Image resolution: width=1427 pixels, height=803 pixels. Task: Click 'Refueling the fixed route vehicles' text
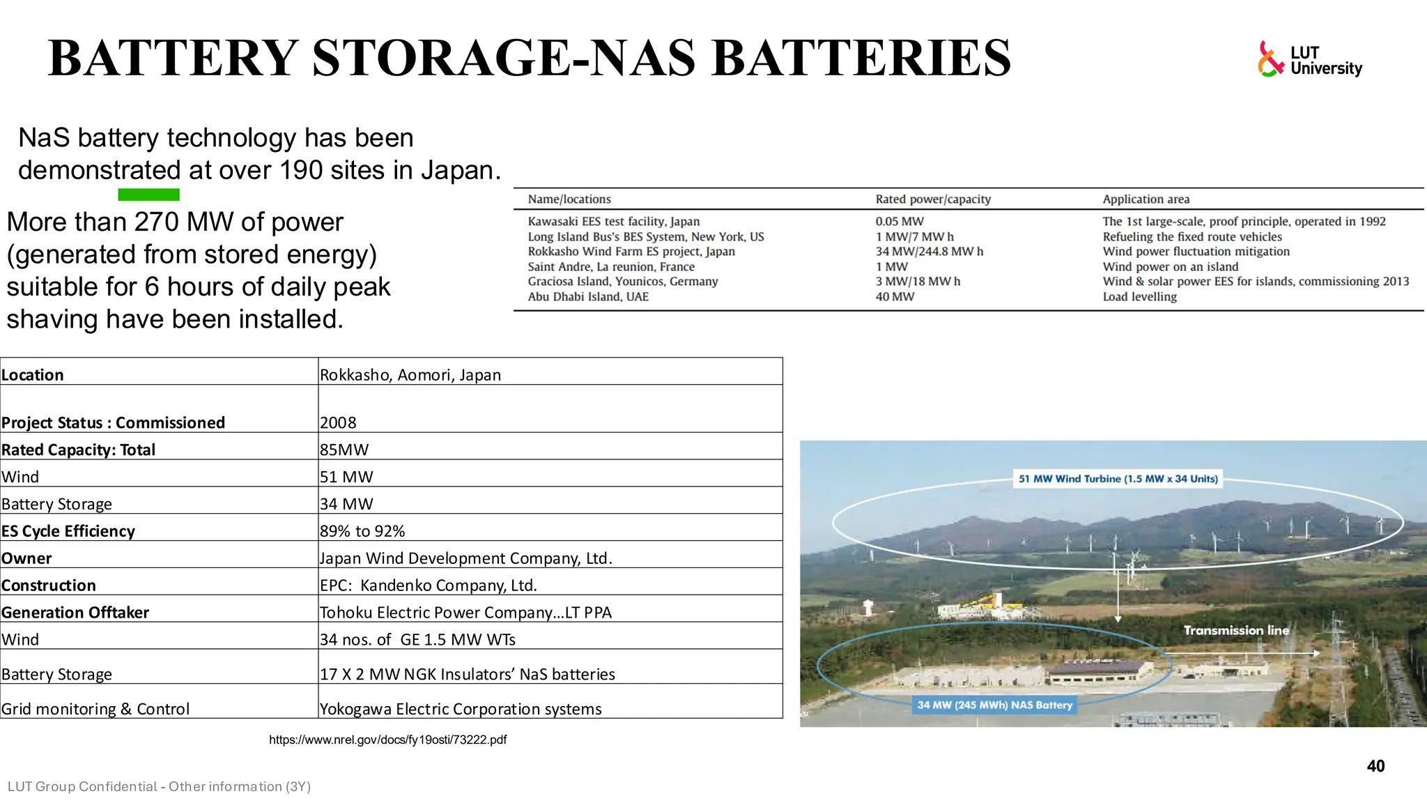[1191, 237]
